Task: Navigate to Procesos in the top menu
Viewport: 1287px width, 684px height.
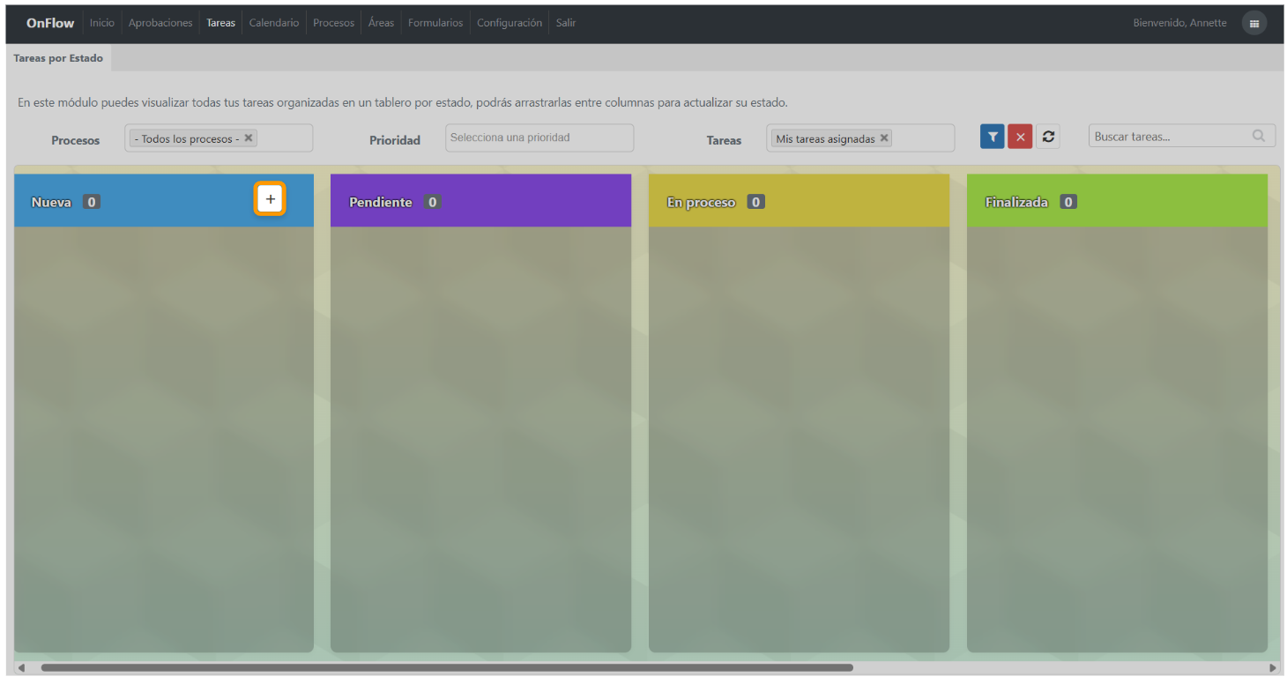Action: (x=333, y=23)
